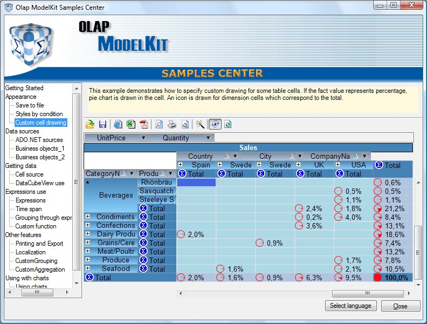Image resolution: width=427 pixels, height=324 pixels.
Task: Click the red 100,0% pie chart
Action: coord(378,278)
